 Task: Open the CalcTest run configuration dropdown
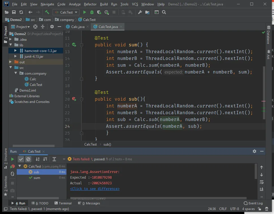click(66, 12)
